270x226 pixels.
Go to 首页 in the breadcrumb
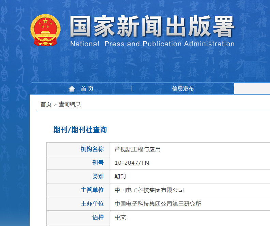tap(46, 104)
